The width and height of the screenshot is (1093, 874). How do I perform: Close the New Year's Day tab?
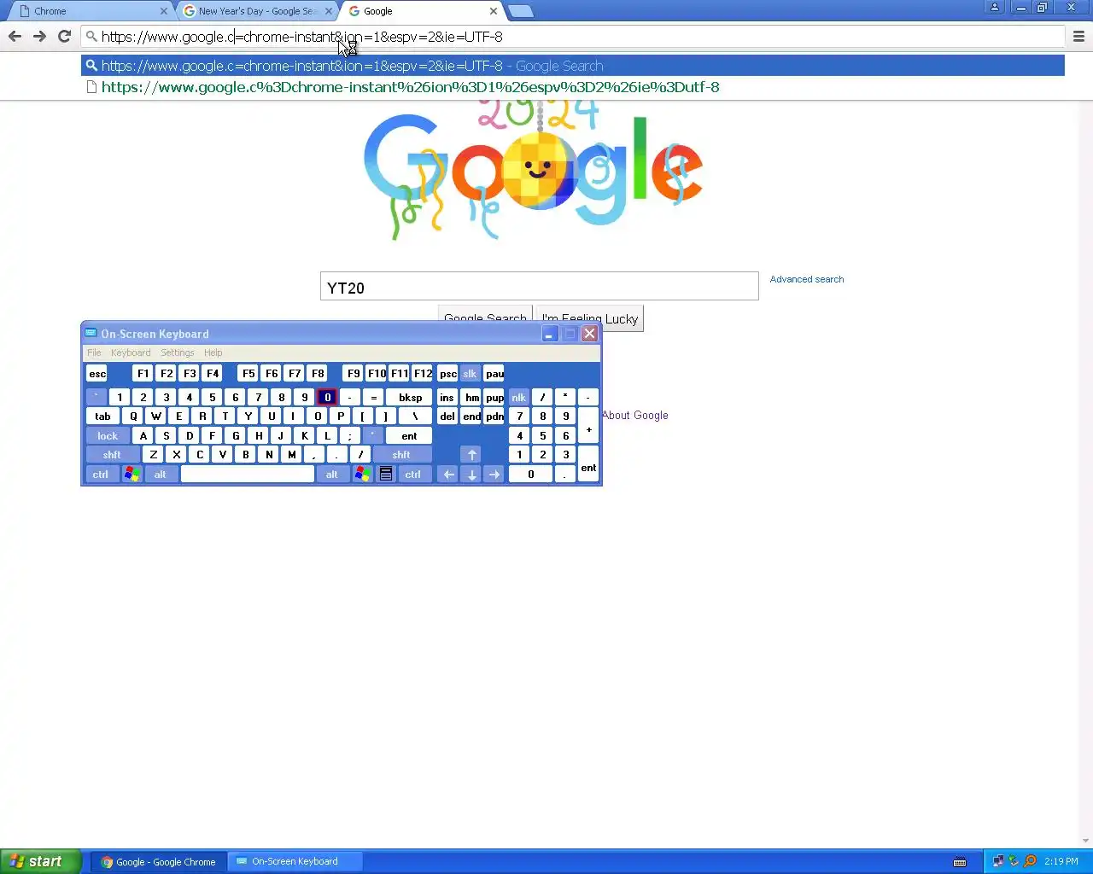[x=329, y=11]
